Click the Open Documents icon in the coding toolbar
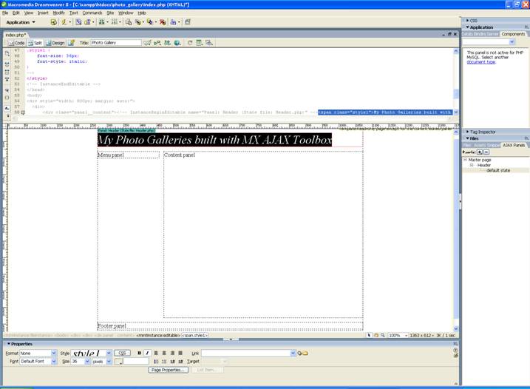The image size is (530, 389). pos(7,54)
